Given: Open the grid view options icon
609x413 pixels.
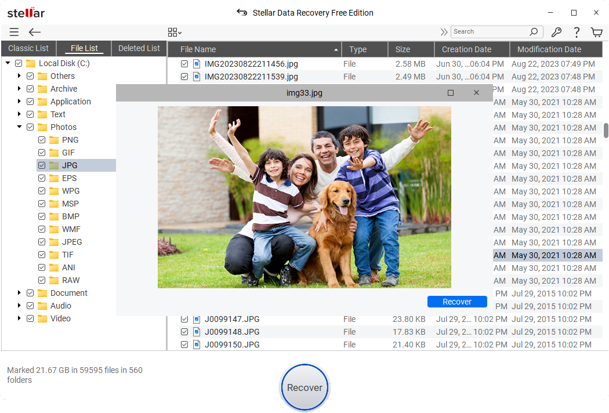Looking at the screenshot, I should 174,32.
